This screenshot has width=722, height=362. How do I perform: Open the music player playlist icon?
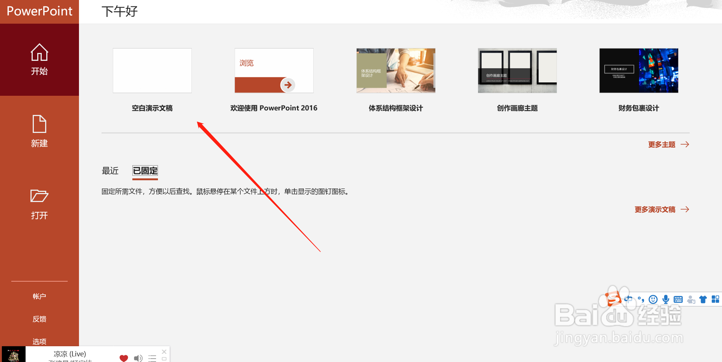pos(152,358)
